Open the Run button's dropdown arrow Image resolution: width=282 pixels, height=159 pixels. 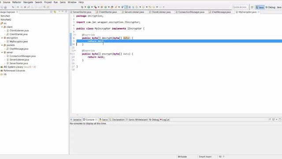(92, 7)
